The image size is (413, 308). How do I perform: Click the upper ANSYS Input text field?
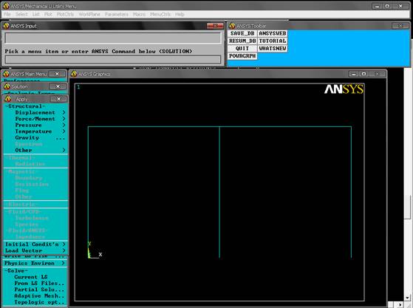pyautogui.click(x=113, y=38)
